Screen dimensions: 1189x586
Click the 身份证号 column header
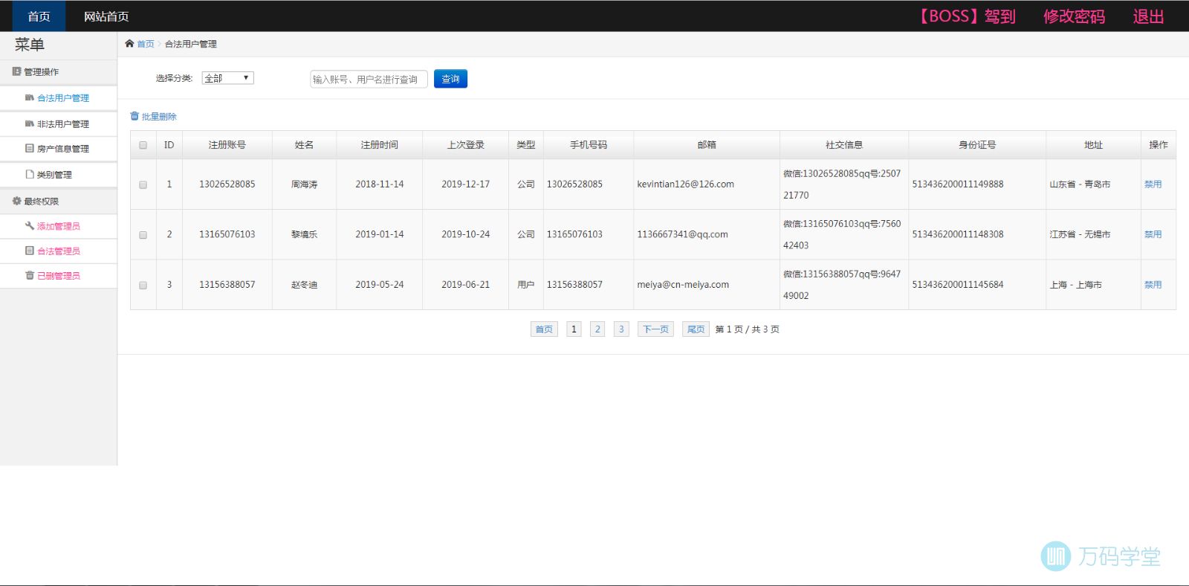coord(977,145)
